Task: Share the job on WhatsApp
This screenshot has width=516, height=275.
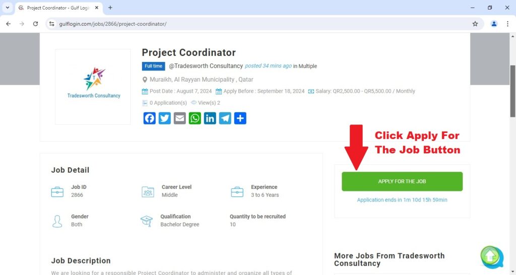Action: click(x=195, y=118)
